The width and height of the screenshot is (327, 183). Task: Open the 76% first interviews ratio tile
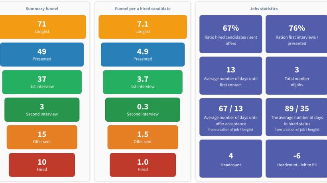[296, 34]
